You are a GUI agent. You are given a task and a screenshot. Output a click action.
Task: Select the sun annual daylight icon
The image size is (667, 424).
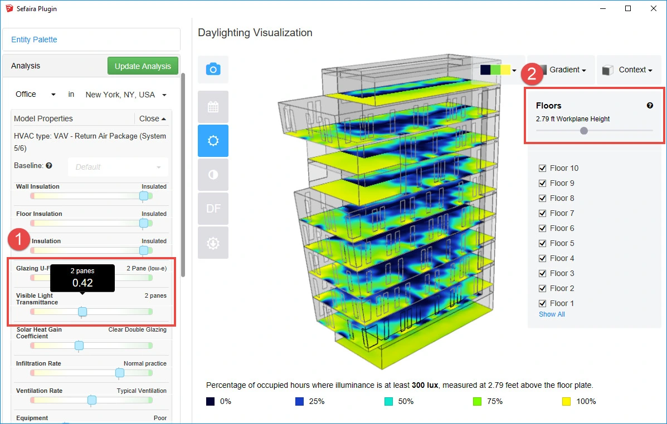pos(213,141)
